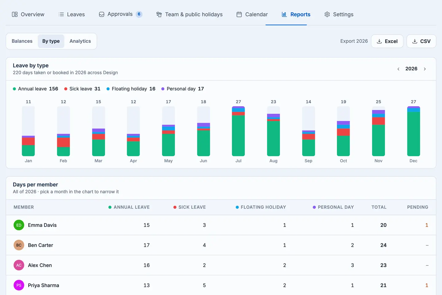Click the PENDING column header

(x=418, y=207)
